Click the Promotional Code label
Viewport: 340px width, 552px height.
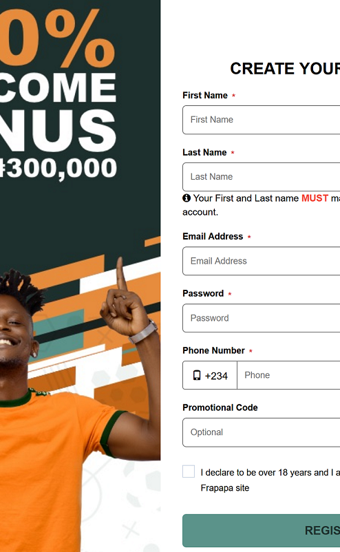click(x=220, y=407)
